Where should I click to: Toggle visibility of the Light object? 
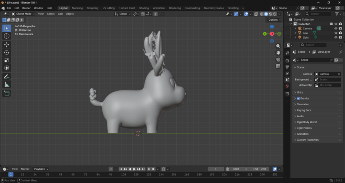(x=336, y=38)
